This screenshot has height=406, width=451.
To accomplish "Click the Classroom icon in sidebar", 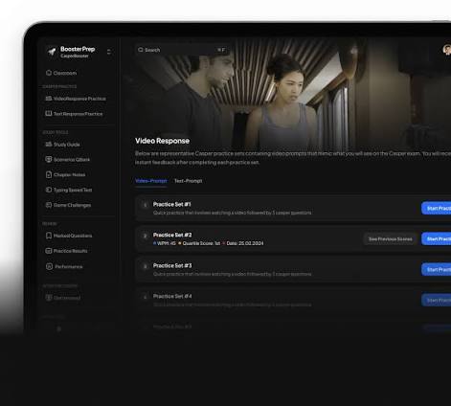I will pyautogui.click(x=49, y=73).
